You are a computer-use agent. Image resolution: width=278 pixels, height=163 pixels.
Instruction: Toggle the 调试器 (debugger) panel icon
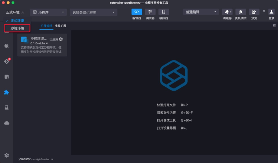click(150, 12)
